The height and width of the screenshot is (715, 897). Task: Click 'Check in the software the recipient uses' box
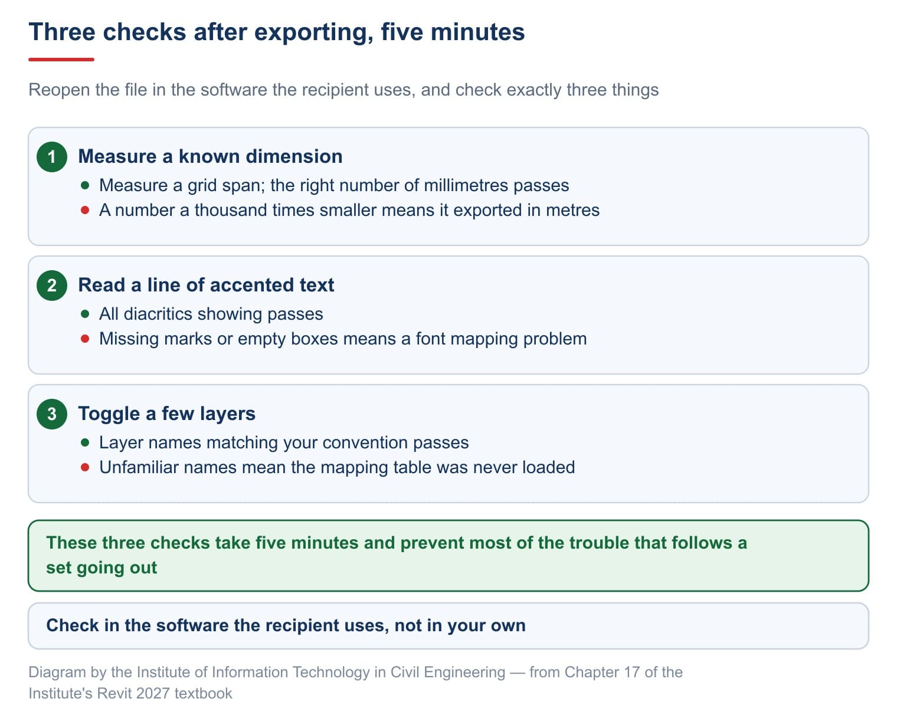pyautogui.click(x=448, y=625)
